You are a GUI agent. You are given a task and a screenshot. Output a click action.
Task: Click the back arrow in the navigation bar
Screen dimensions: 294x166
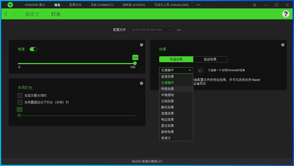click(x=6, y=14)
